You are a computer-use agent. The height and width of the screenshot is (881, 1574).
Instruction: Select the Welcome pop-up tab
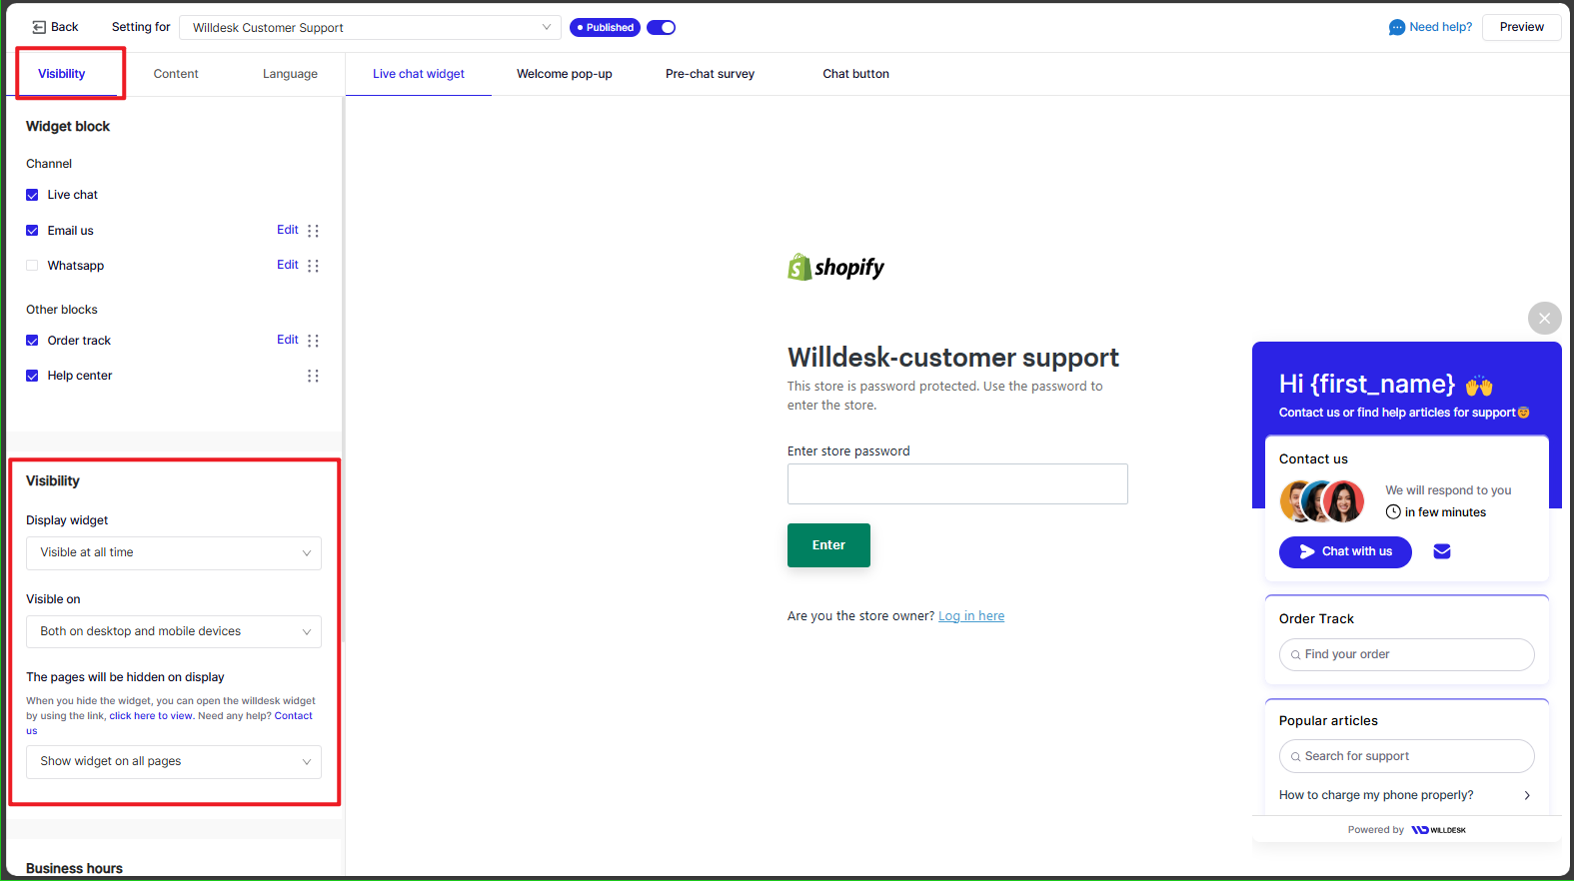[x=565, y=74]
